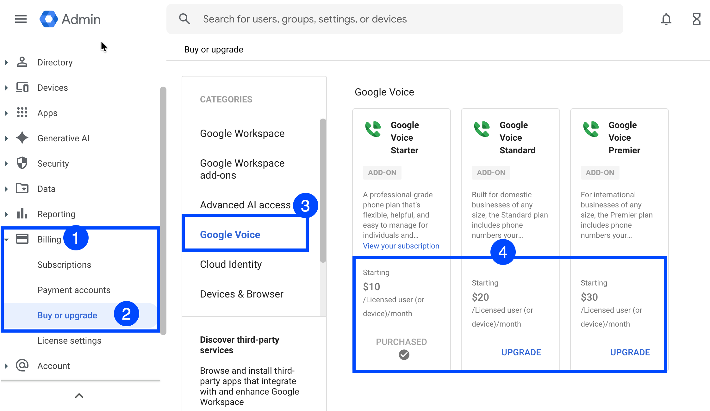Image resolution: width=710 pixels, height=411 pixels.
Task: Select Google Workspace add-ons category
Action: tap(242, 169)
